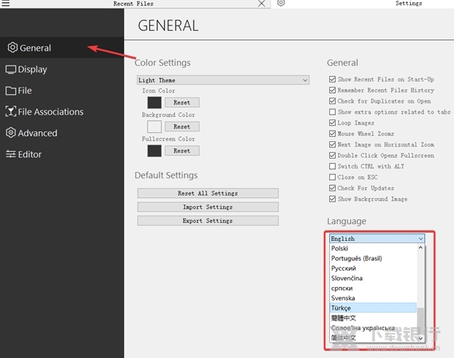Screen dimensions: 454x358
Task: Open the Icon Color dark swatch
Action: [x=154, y=102]
